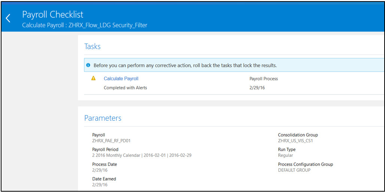Click the Payroll Checklist page title
Viewport: 385px width, 192px height.
pos(53,15)
